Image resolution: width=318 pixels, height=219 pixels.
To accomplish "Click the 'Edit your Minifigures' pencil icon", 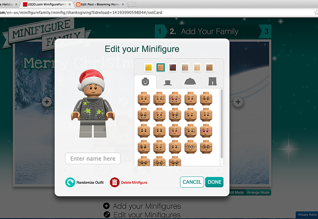I will click(107, 214).
